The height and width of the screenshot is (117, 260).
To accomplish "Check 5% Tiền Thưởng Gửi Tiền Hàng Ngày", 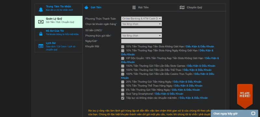I will coord(123,90).
